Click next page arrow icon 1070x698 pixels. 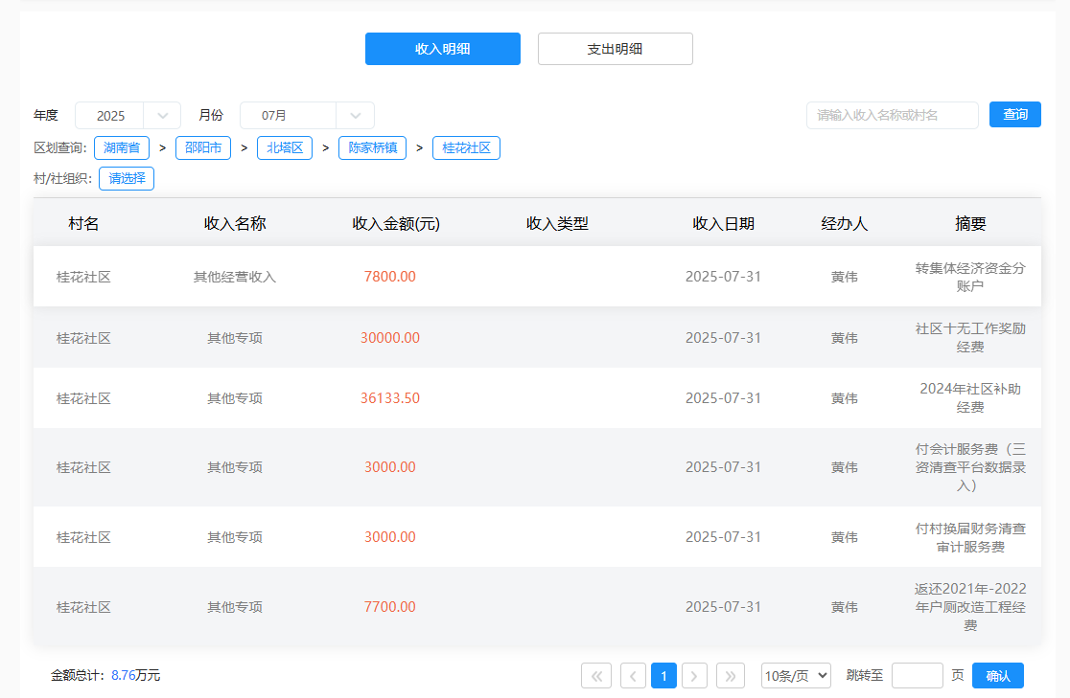[695, 676]
